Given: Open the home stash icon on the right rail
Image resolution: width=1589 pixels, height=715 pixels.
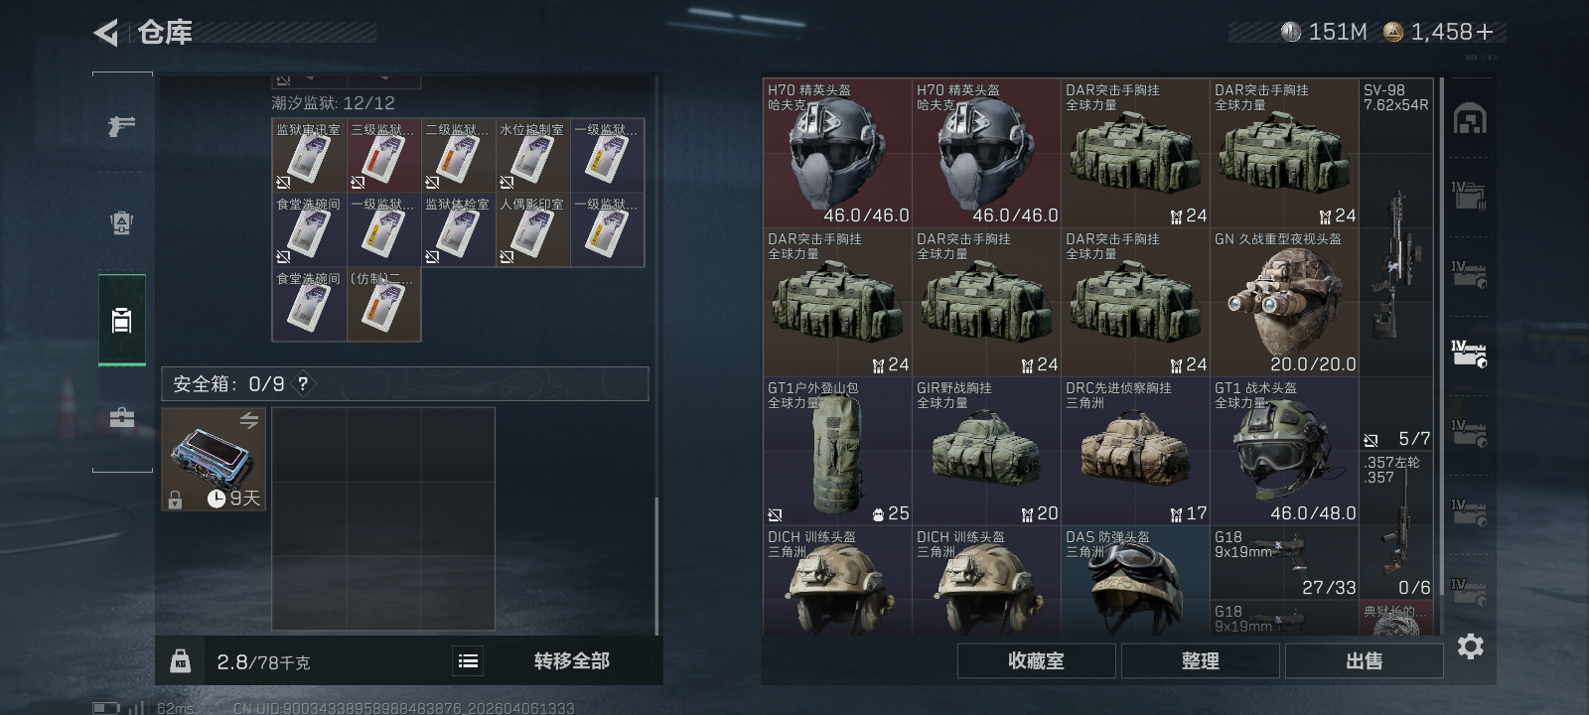Looking at the screenshot, I should point(1470,119).
